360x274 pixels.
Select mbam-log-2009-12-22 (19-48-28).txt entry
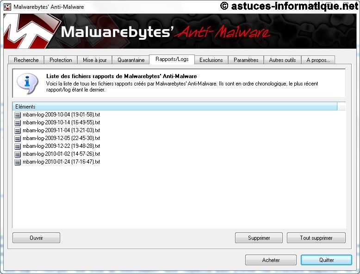(x=61, y=146)
